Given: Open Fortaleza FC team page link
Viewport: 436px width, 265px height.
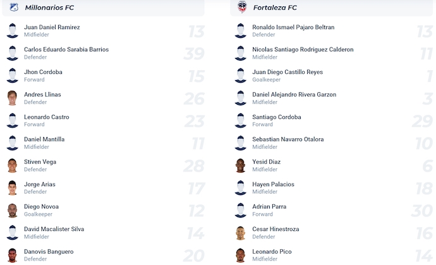Looking at the screenshot, I should point(275,8).
